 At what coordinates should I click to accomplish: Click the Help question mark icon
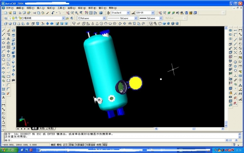point(101,13)
